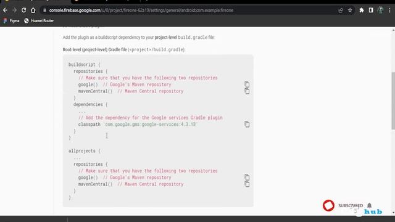Screen dimensions: 395x222
Task: Click the Root-level (project-level) Gradle file heading
Action: coord(124,49)
